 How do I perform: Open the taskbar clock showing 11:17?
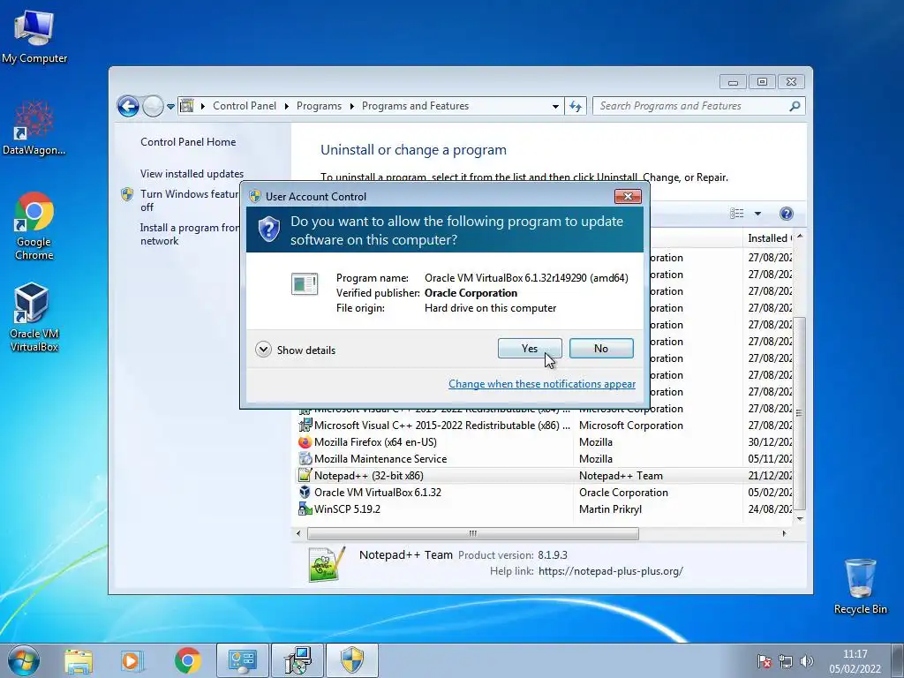[855, 661]
